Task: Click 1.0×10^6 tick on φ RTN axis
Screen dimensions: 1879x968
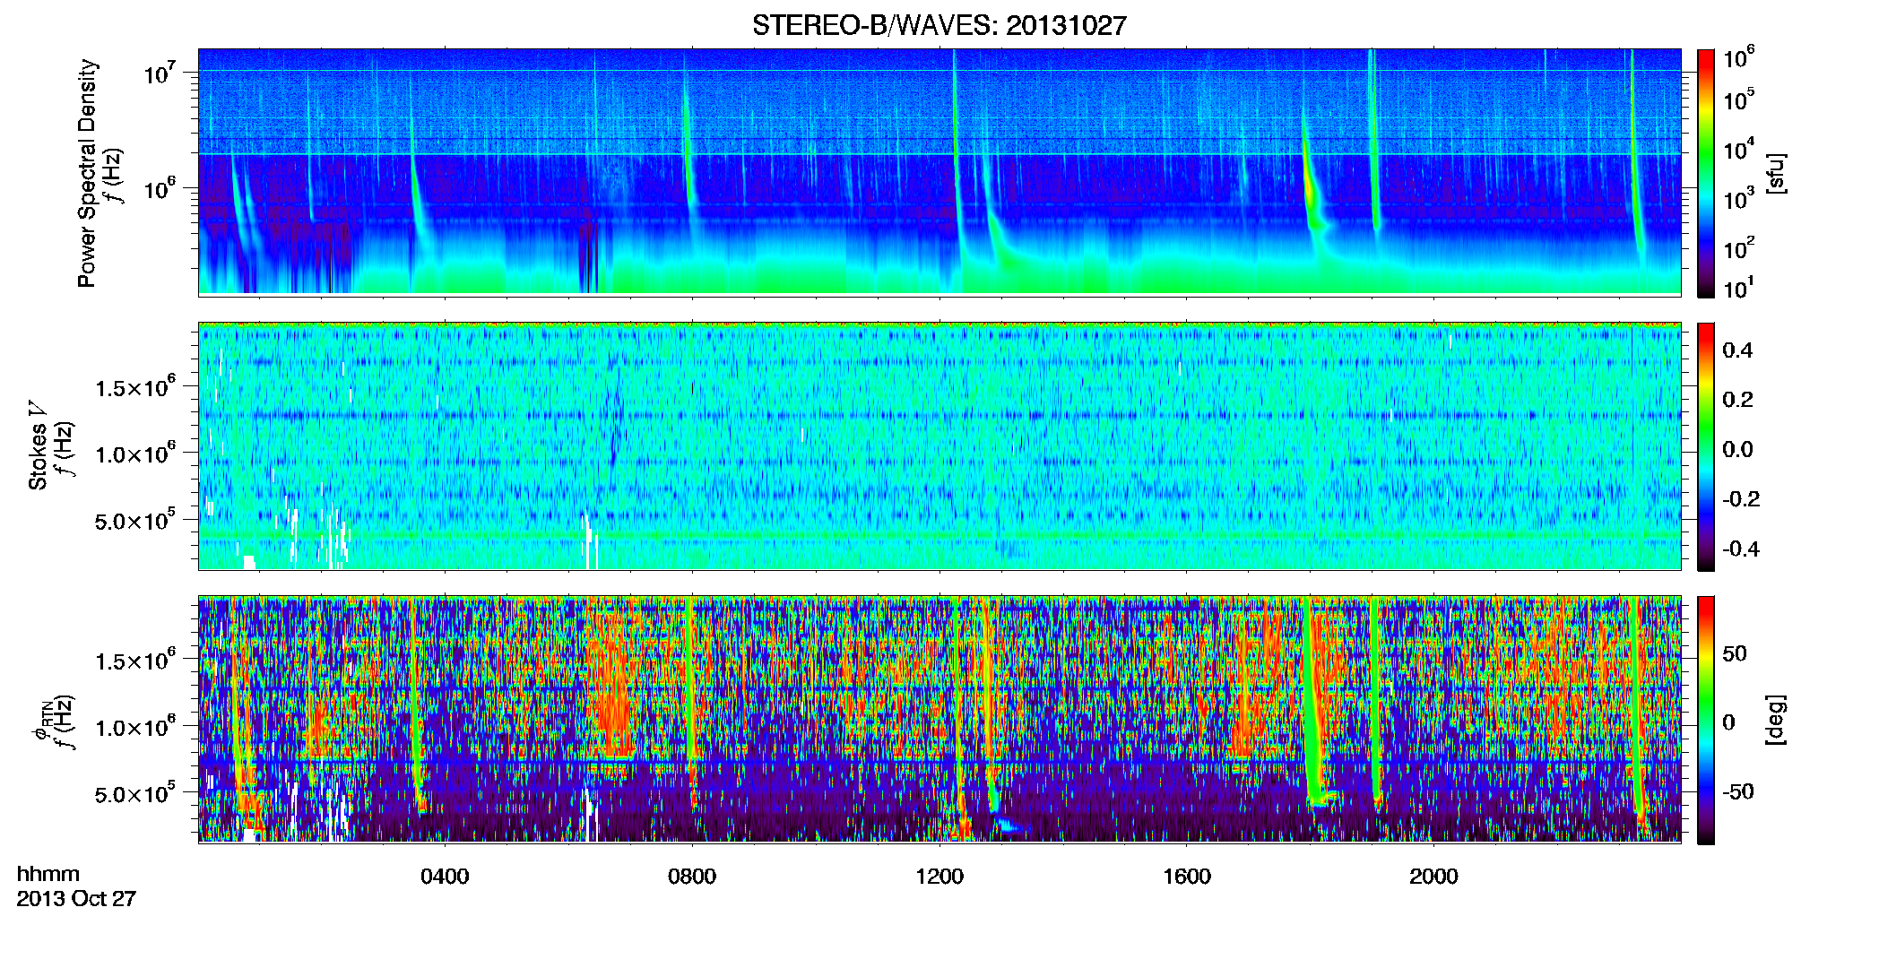Action: (x=135, y=727)
